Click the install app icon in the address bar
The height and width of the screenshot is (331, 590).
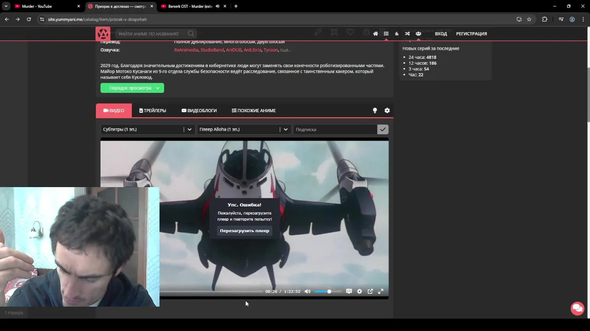tap(519, 19)
